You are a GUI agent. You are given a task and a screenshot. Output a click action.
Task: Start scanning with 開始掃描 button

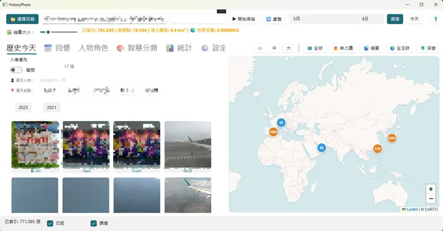(244, 19)
